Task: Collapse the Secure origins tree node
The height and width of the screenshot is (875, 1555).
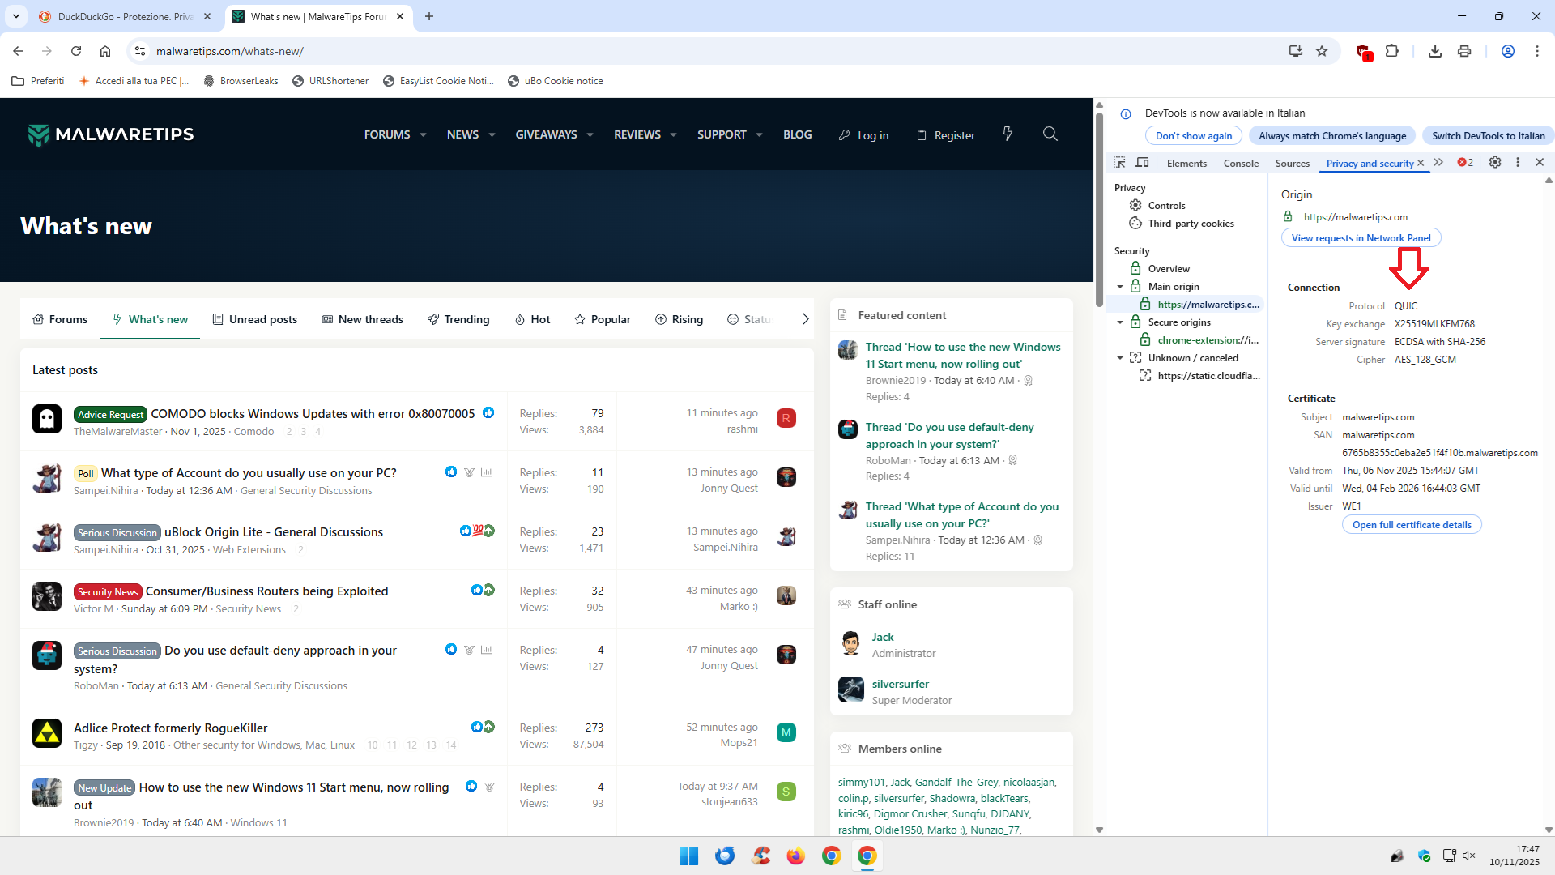Action: pyautogui.click(x=1120, y=322)
